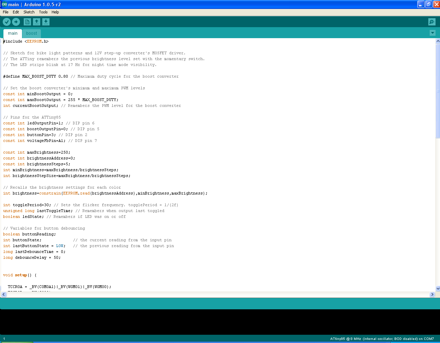Image resolution: width=440 pixels, height=343 pixels.
Task: Open the Help menu
Action: [55, 12]
